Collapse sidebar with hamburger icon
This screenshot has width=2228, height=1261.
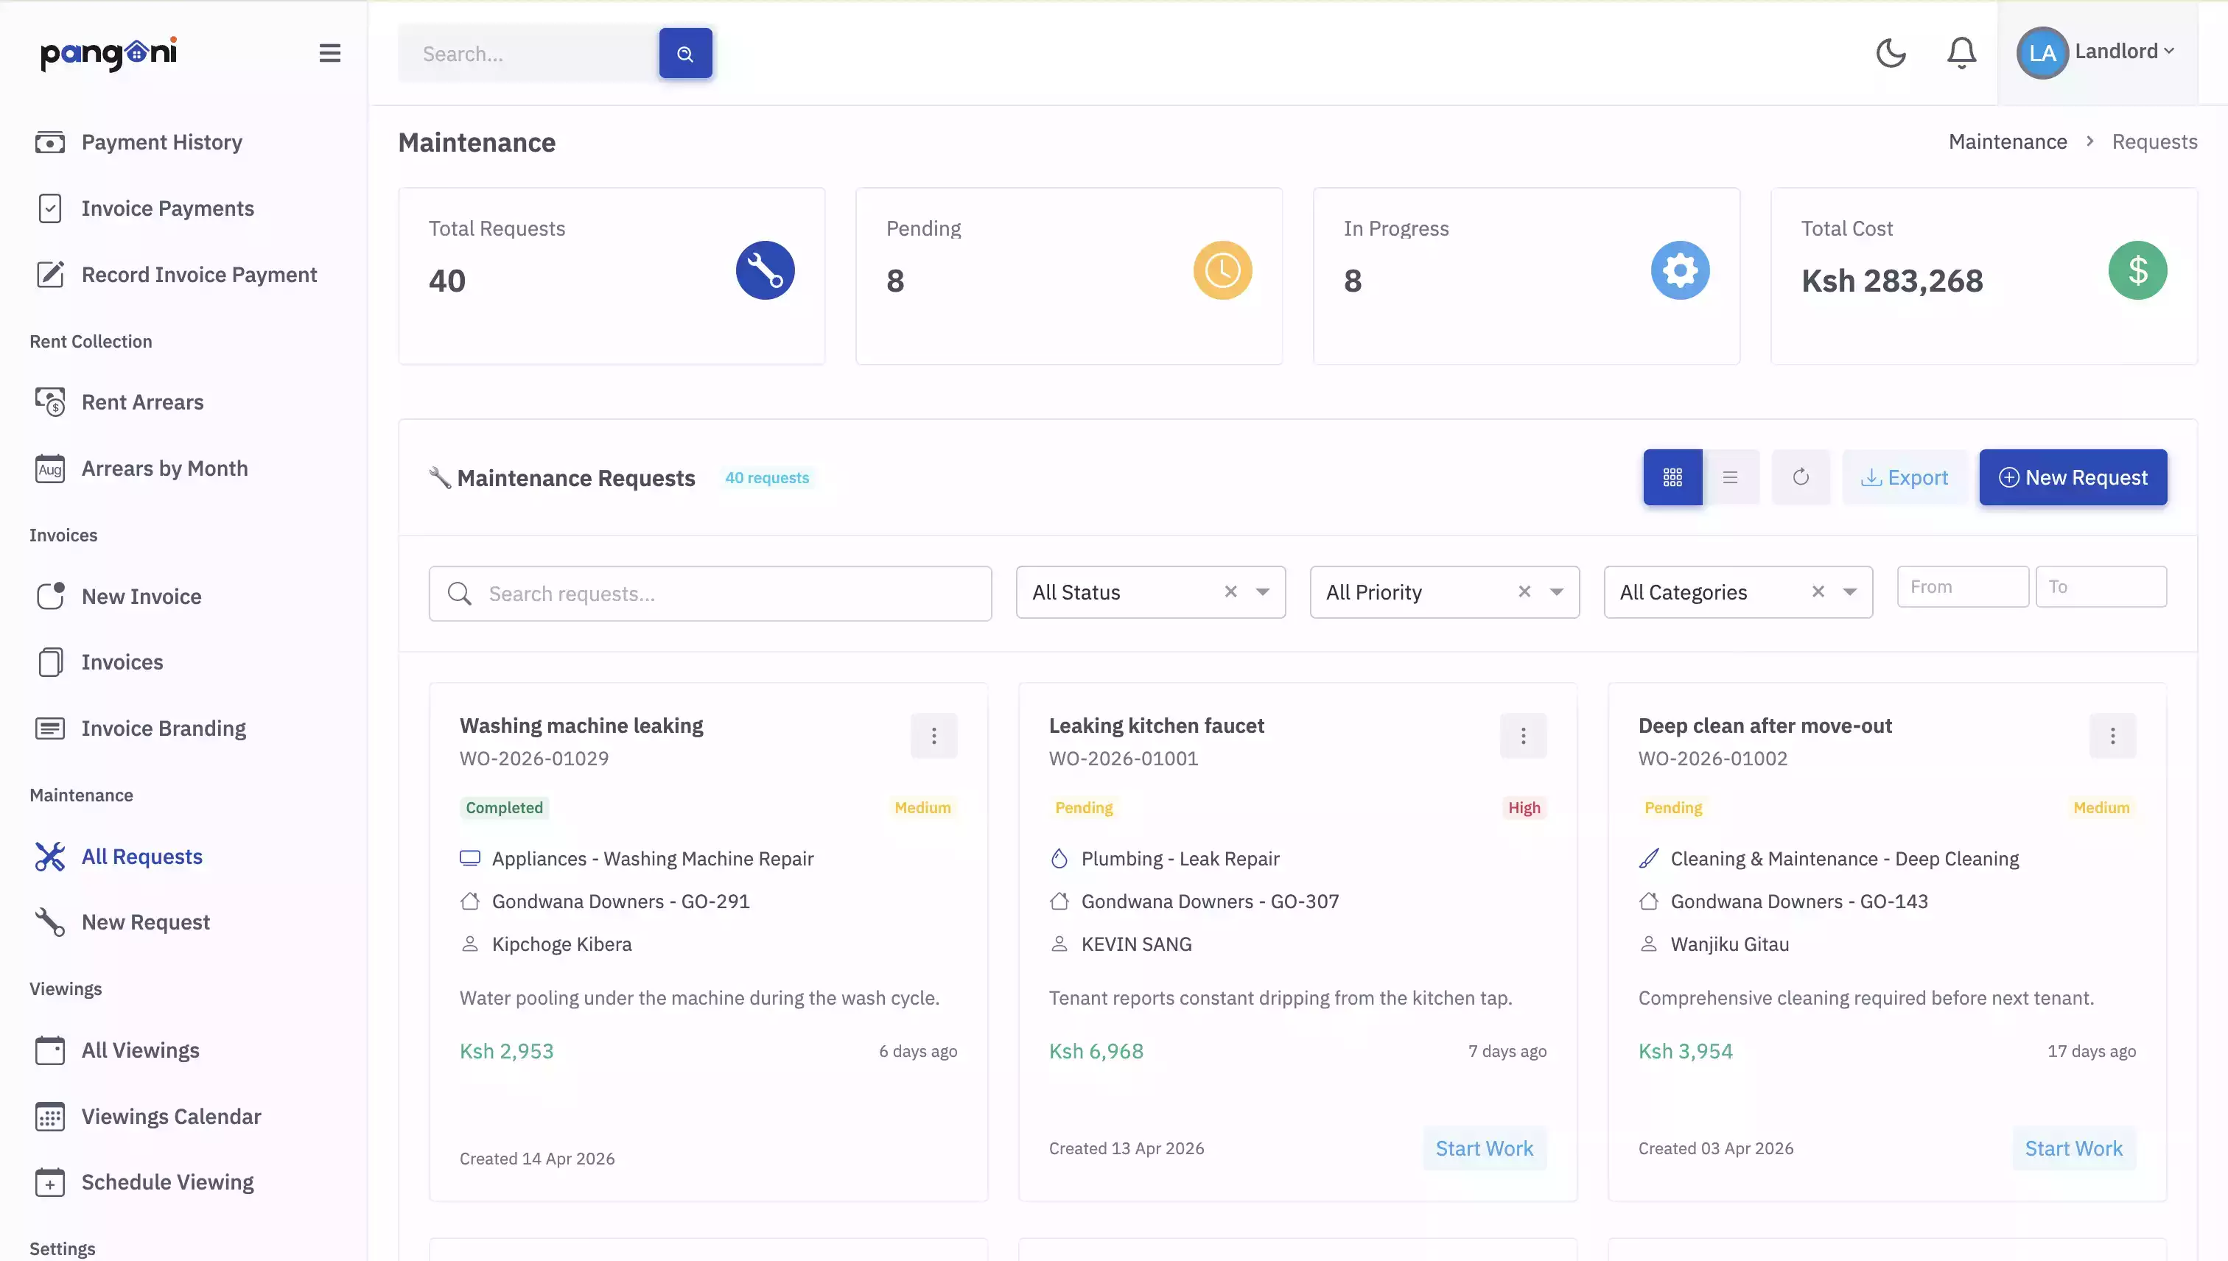click(x=329, y=53)
